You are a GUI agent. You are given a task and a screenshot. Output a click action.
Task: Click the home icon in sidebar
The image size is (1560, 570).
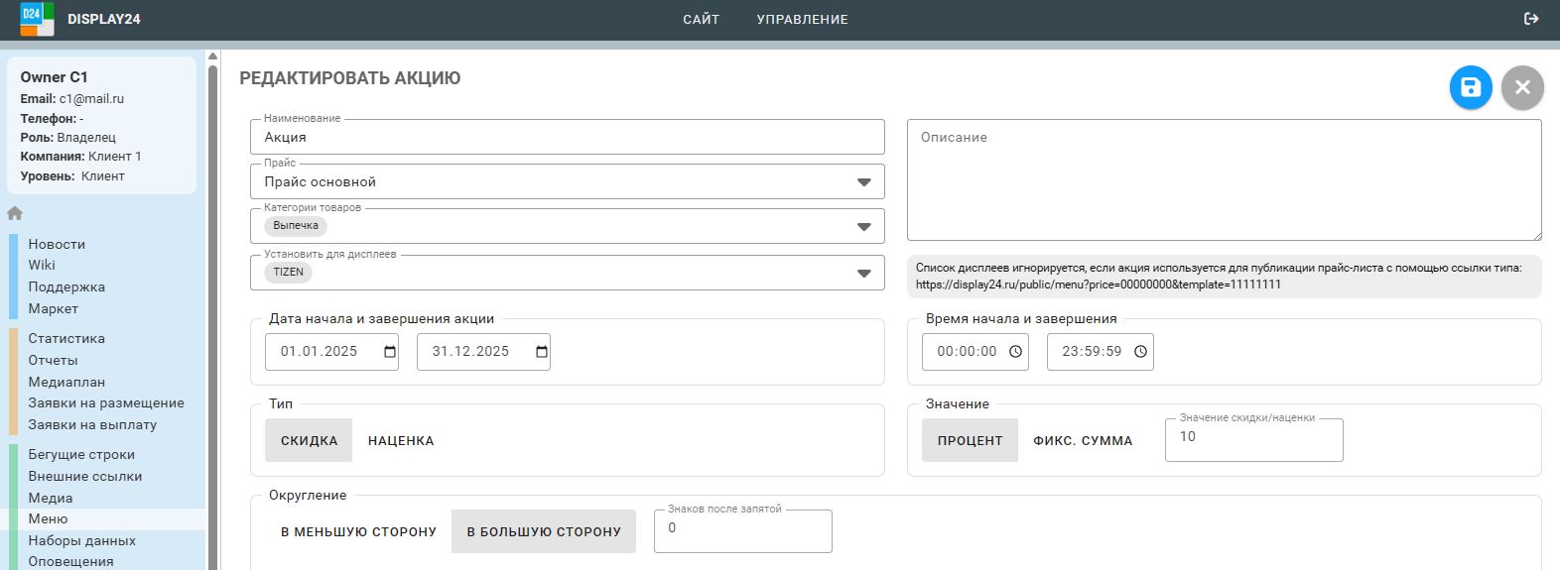[15, 213]
